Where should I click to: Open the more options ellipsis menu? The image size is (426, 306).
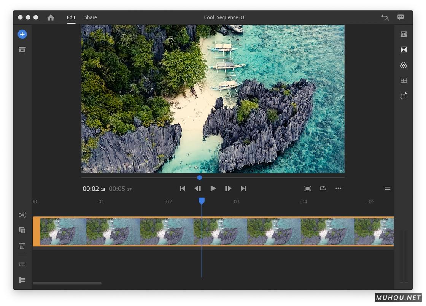tap(338, 189)
